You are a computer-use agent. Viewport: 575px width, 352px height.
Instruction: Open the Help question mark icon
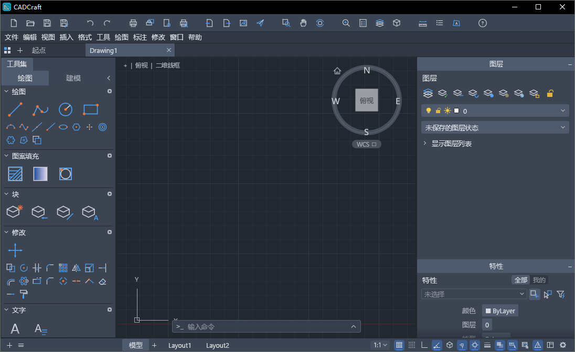pyautogui.click(x=483, y=23)
